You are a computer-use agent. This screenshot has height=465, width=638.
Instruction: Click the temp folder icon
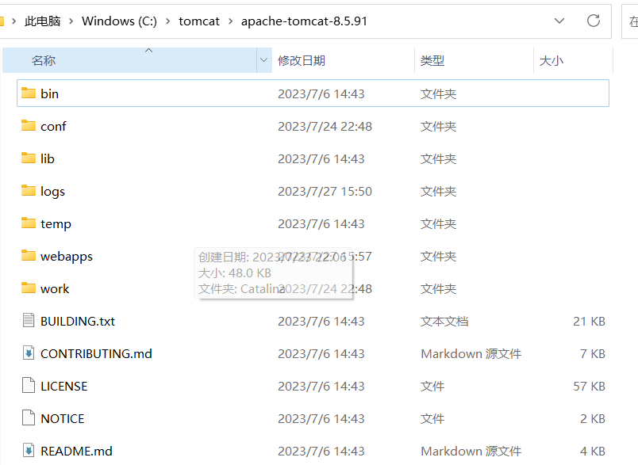click(x=29, y=223)
